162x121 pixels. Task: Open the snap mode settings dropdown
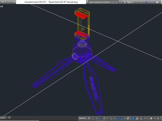pos(97,118)
